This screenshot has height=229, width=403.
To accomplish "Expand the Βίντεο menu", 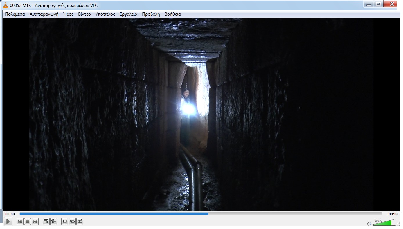I will tap(84, 14).
